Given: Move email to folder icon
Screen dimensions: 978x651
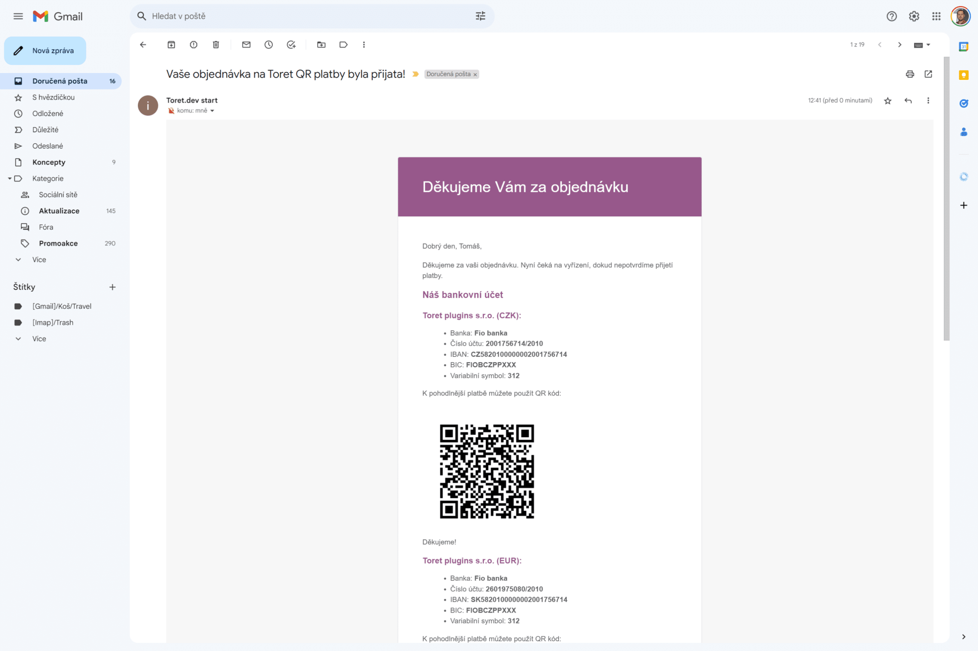Looking at the screenshot, I should point(321,44).
